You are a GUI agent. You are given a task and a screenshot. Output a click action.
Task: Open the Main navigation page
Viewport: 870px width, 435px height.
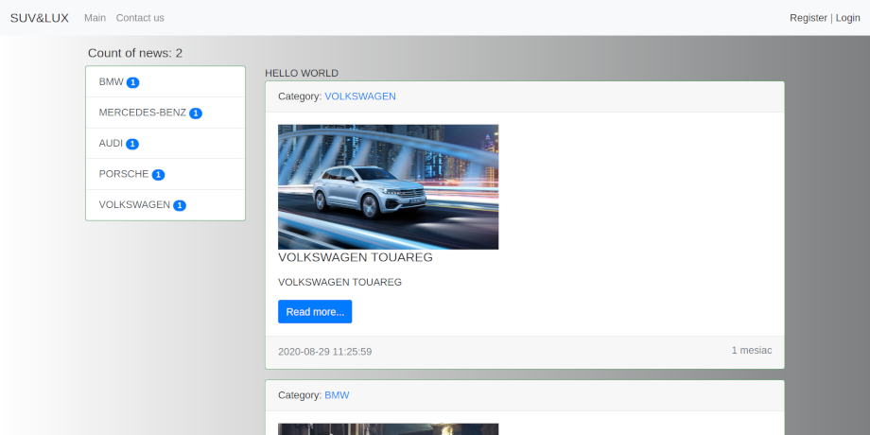pos(95,18)
